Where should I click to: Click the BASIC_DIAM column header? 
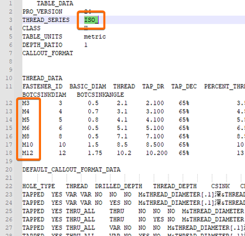tap(88, 86)
